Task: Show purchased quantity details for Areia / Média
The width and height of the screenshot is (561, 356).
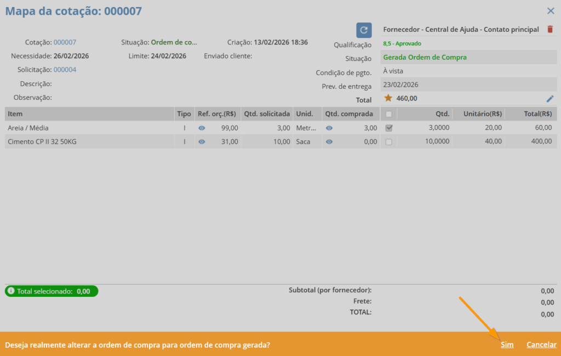Action: tap(329, 128)
